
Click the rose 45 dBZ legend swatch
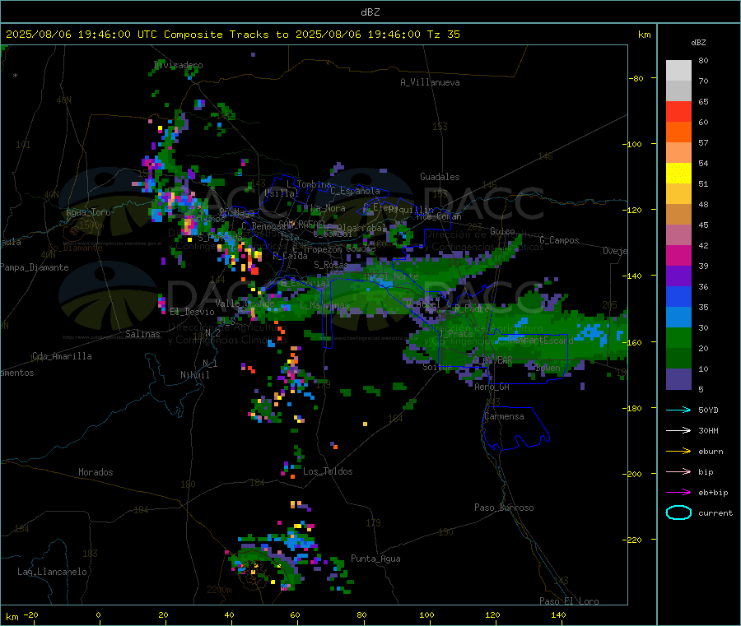coord(678,234)
